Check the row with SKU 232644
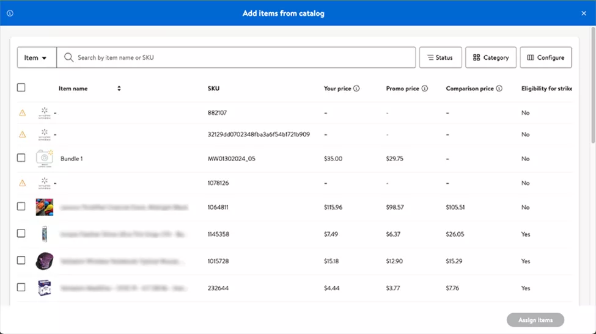 pyautogui.click(x=21, y=287)
